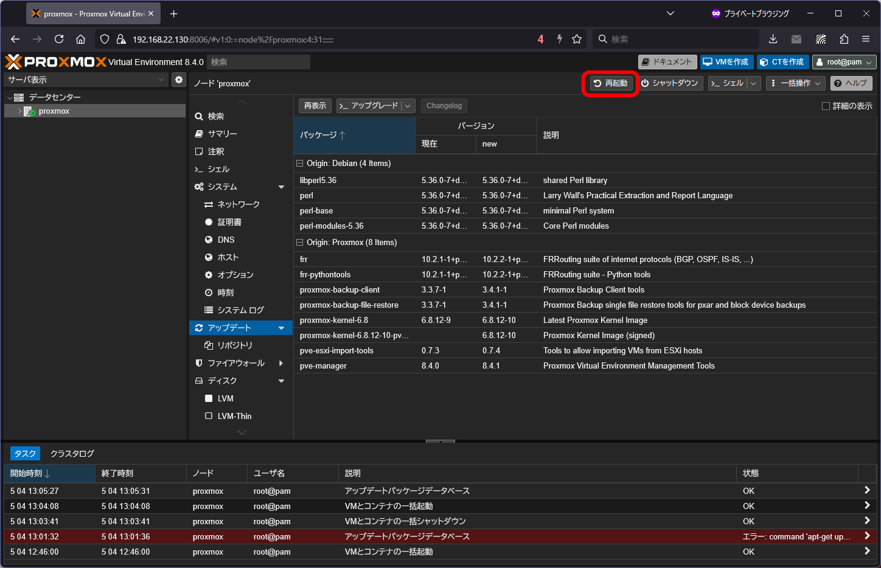Click the Proxmox logo
The image size is (881, 568).
55,62
